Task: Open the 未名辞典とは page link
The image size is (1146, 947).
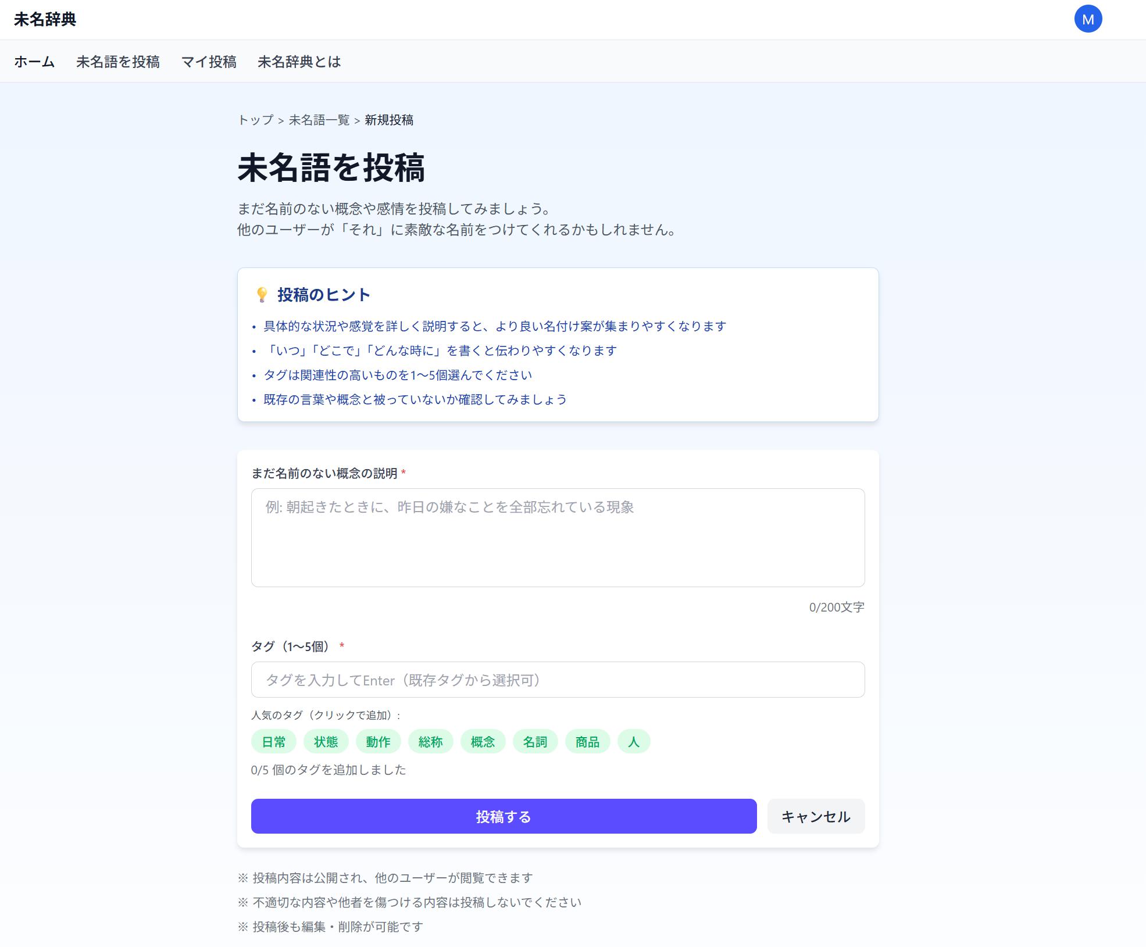Action: [299, 62]
